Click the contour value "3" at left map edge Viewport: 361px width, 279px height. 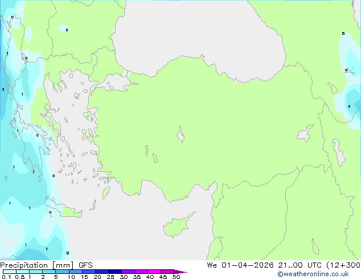pos(3,89)
